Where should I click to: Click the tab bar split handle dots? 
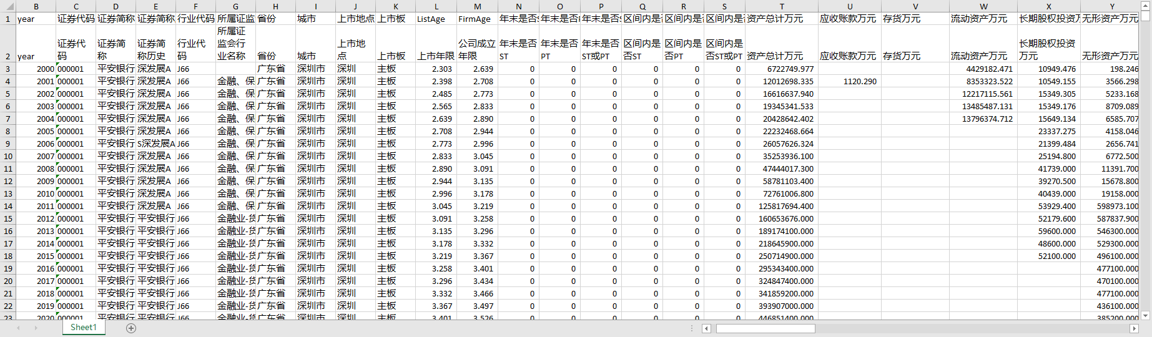click(x=692, y=328)
